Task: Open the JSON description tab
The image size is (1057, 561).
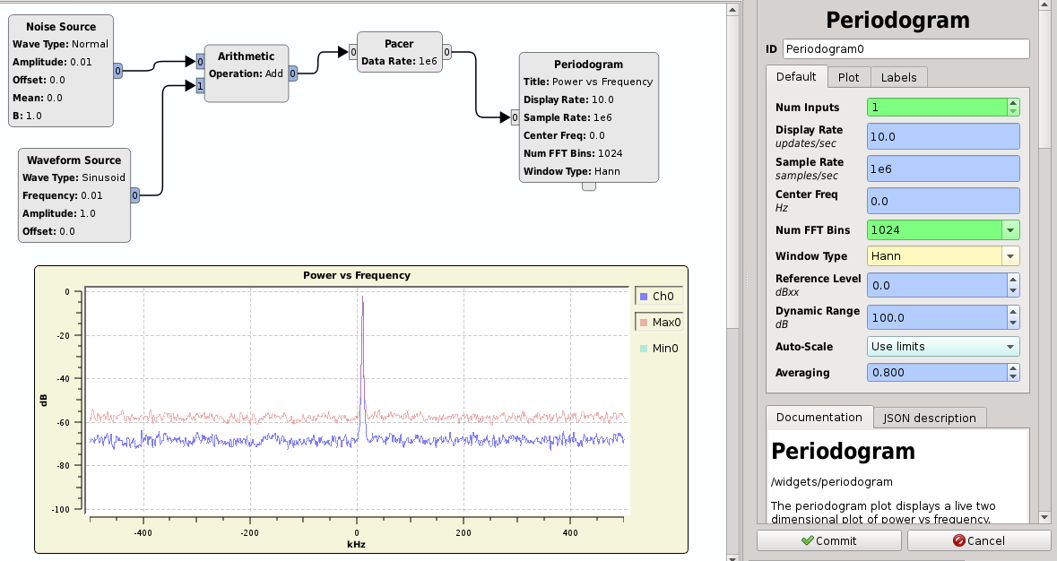Action: pyautogui.click(x=930, y=418)
